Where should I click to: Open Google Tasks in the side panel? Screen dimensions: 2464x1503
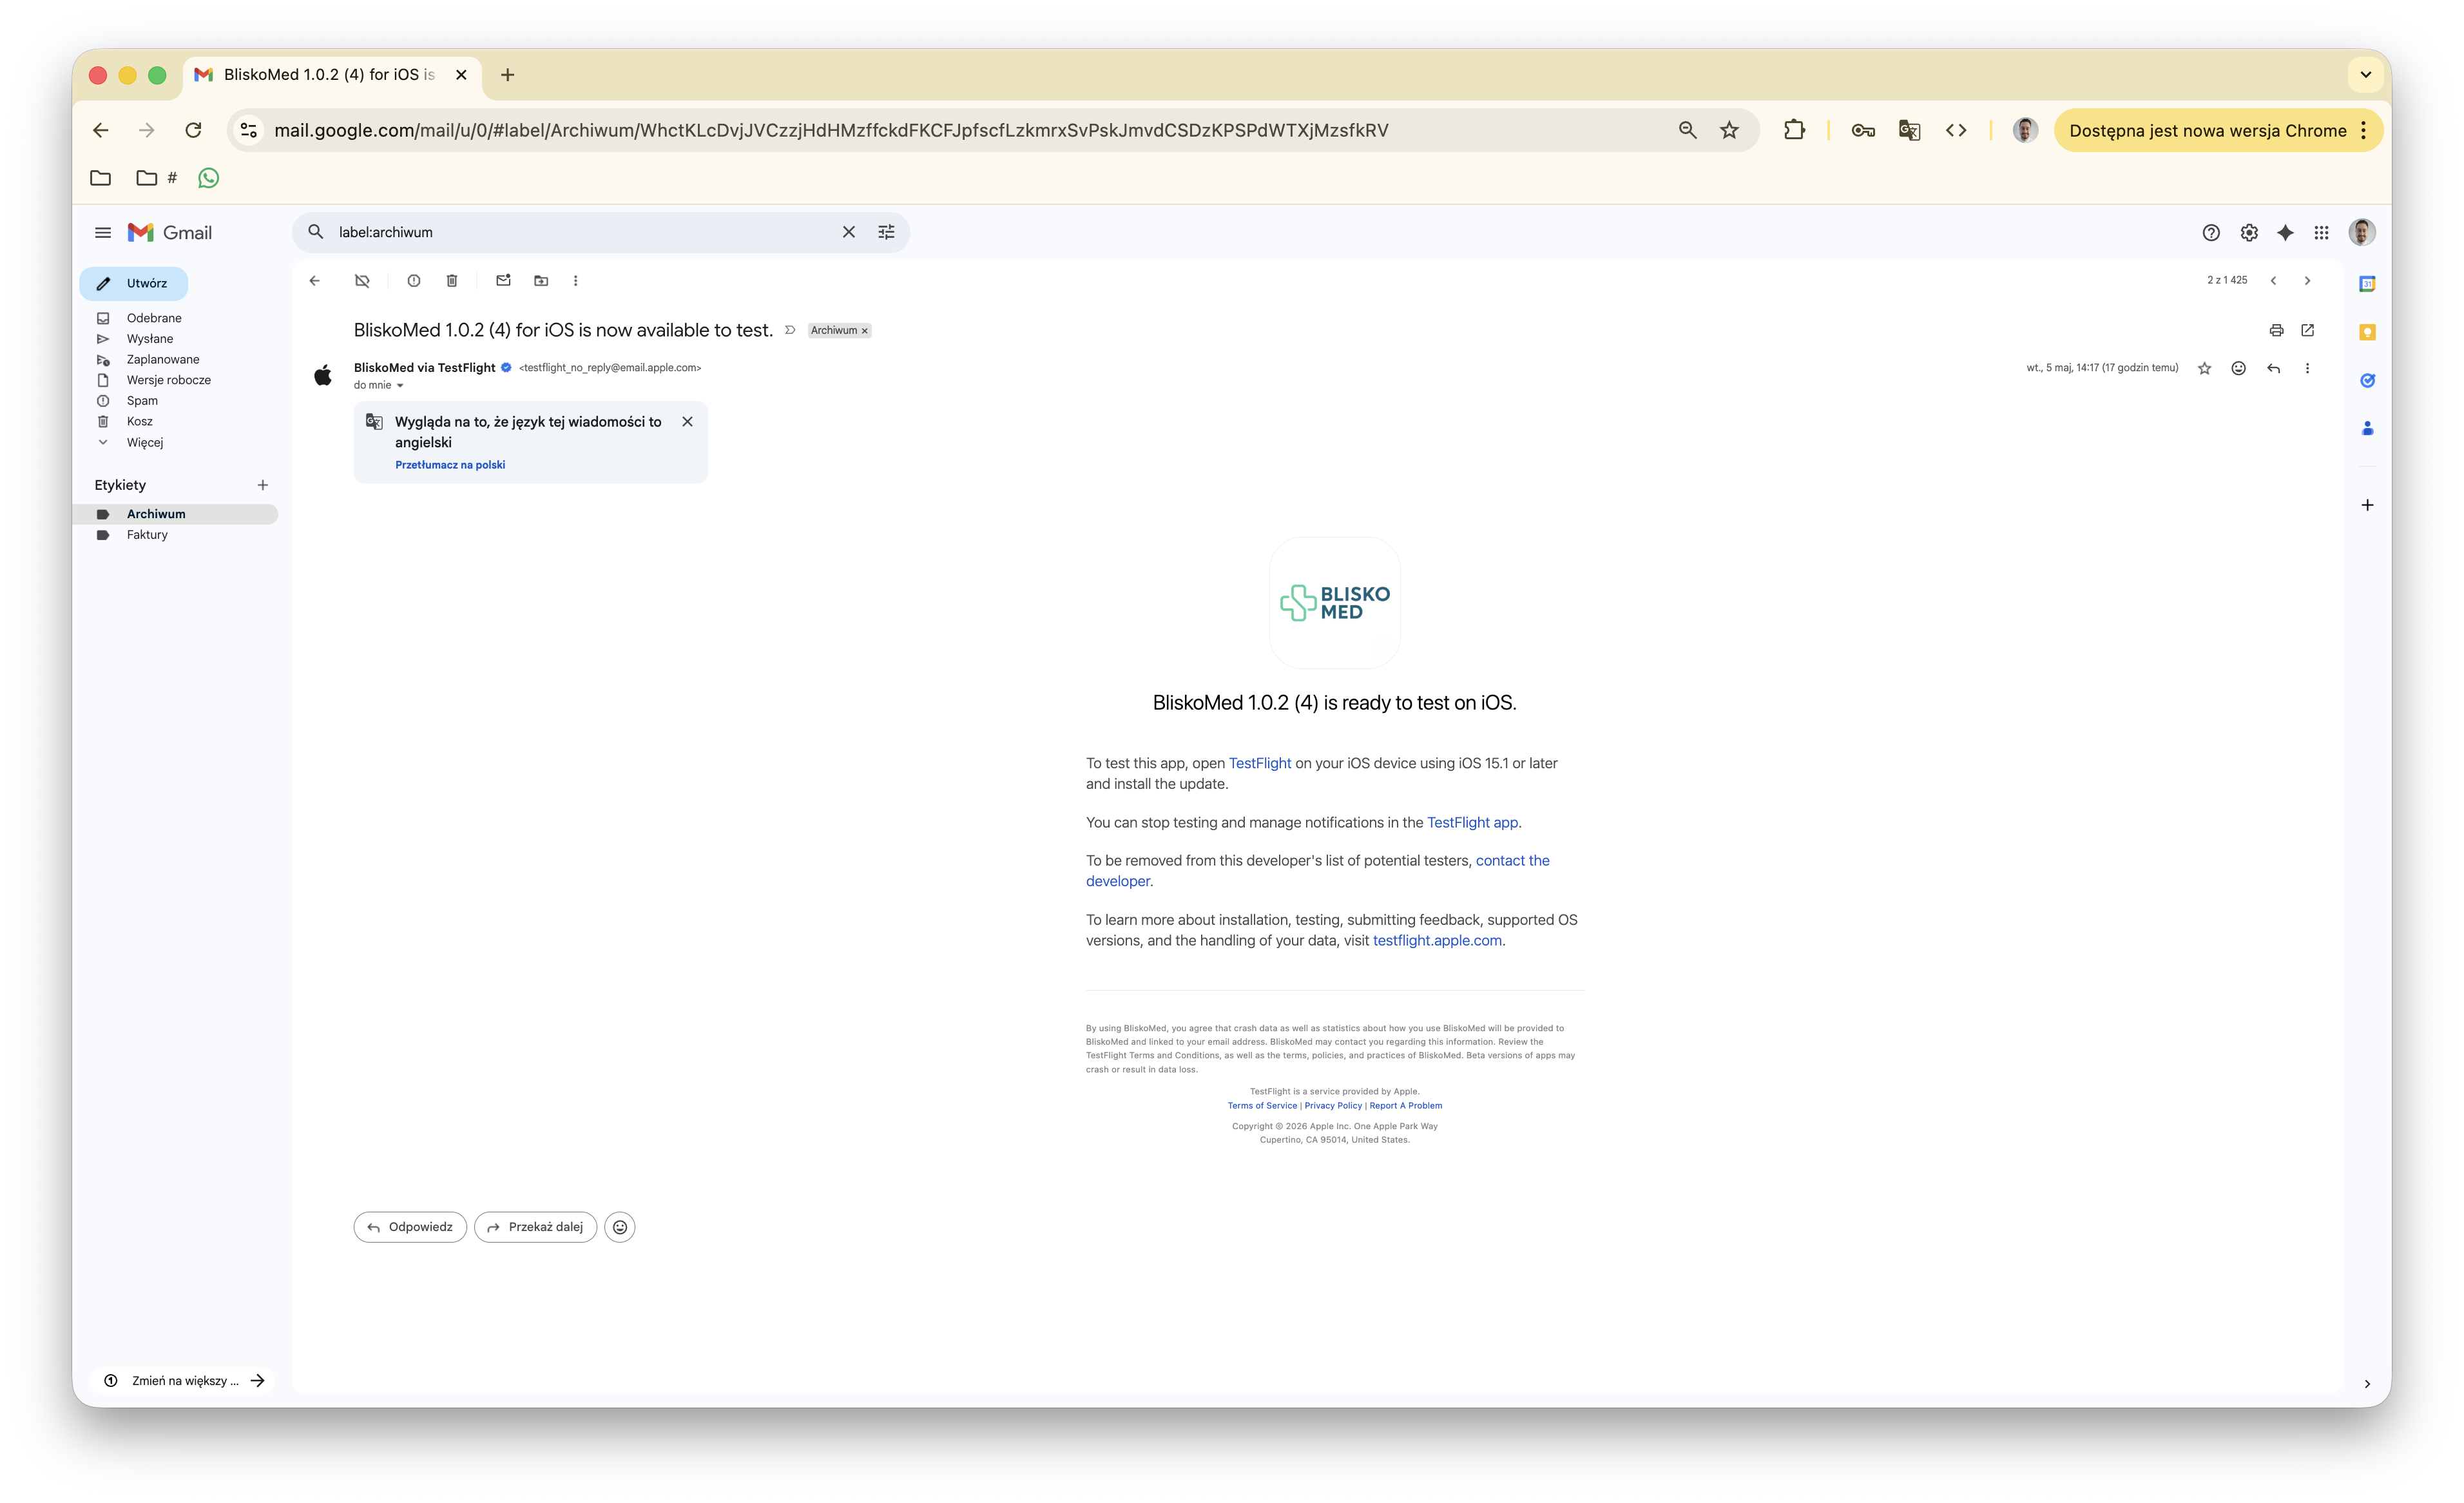(2367, 380)
